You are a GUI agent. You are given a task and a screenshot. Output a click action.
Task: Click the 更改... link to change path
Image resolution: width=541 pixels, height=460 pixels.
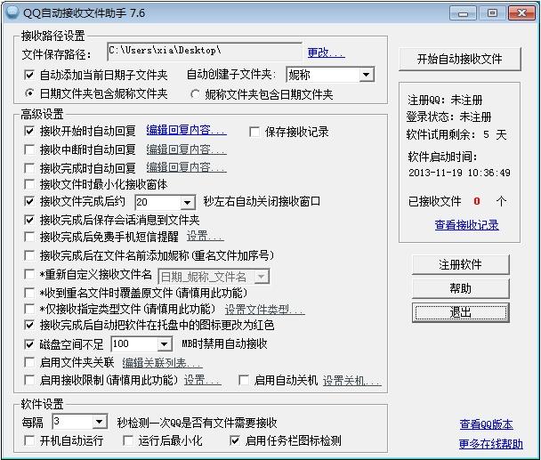click(x=326, y=52)
